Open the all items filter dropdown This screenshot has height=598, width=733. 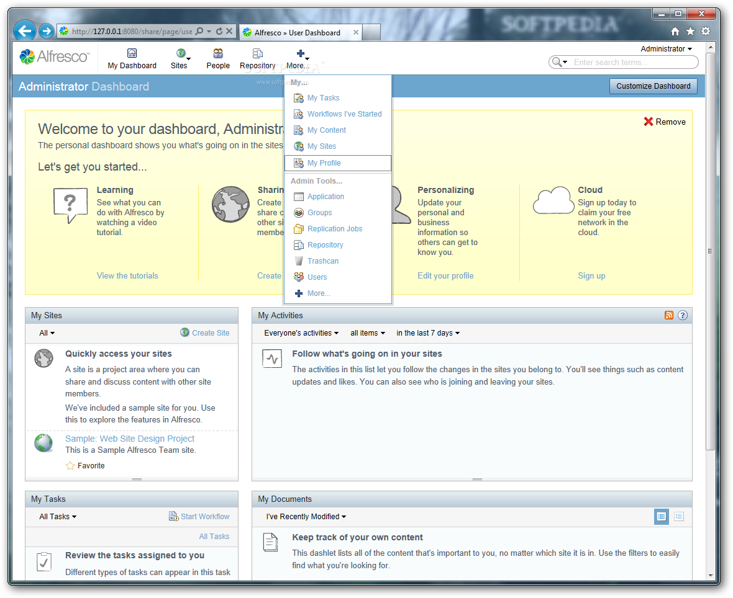[x=368, y=333]
